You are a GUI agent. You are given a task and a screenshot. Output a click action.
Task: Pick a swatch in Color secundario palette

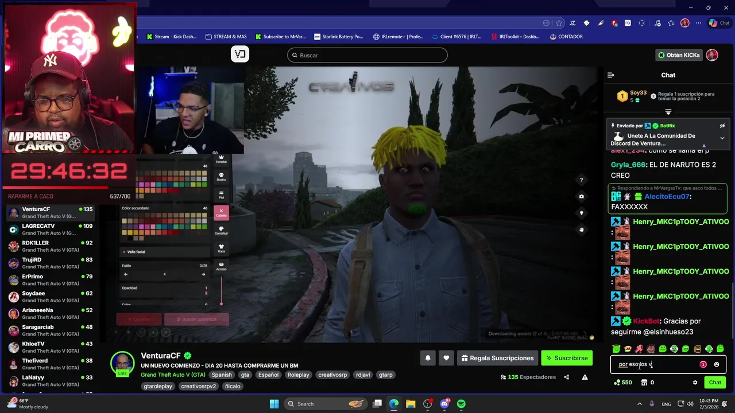point(164,225)
